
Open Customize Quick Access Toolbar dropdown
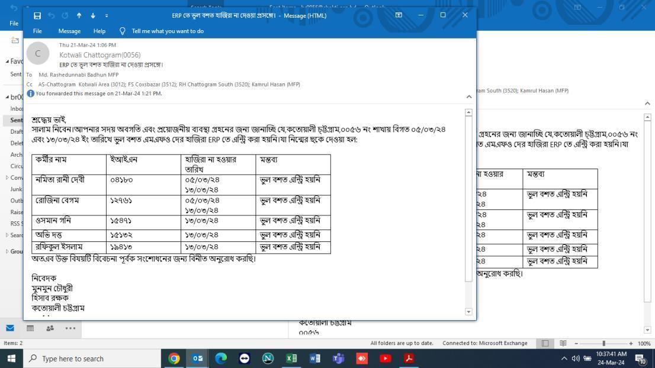pos(107,16)
